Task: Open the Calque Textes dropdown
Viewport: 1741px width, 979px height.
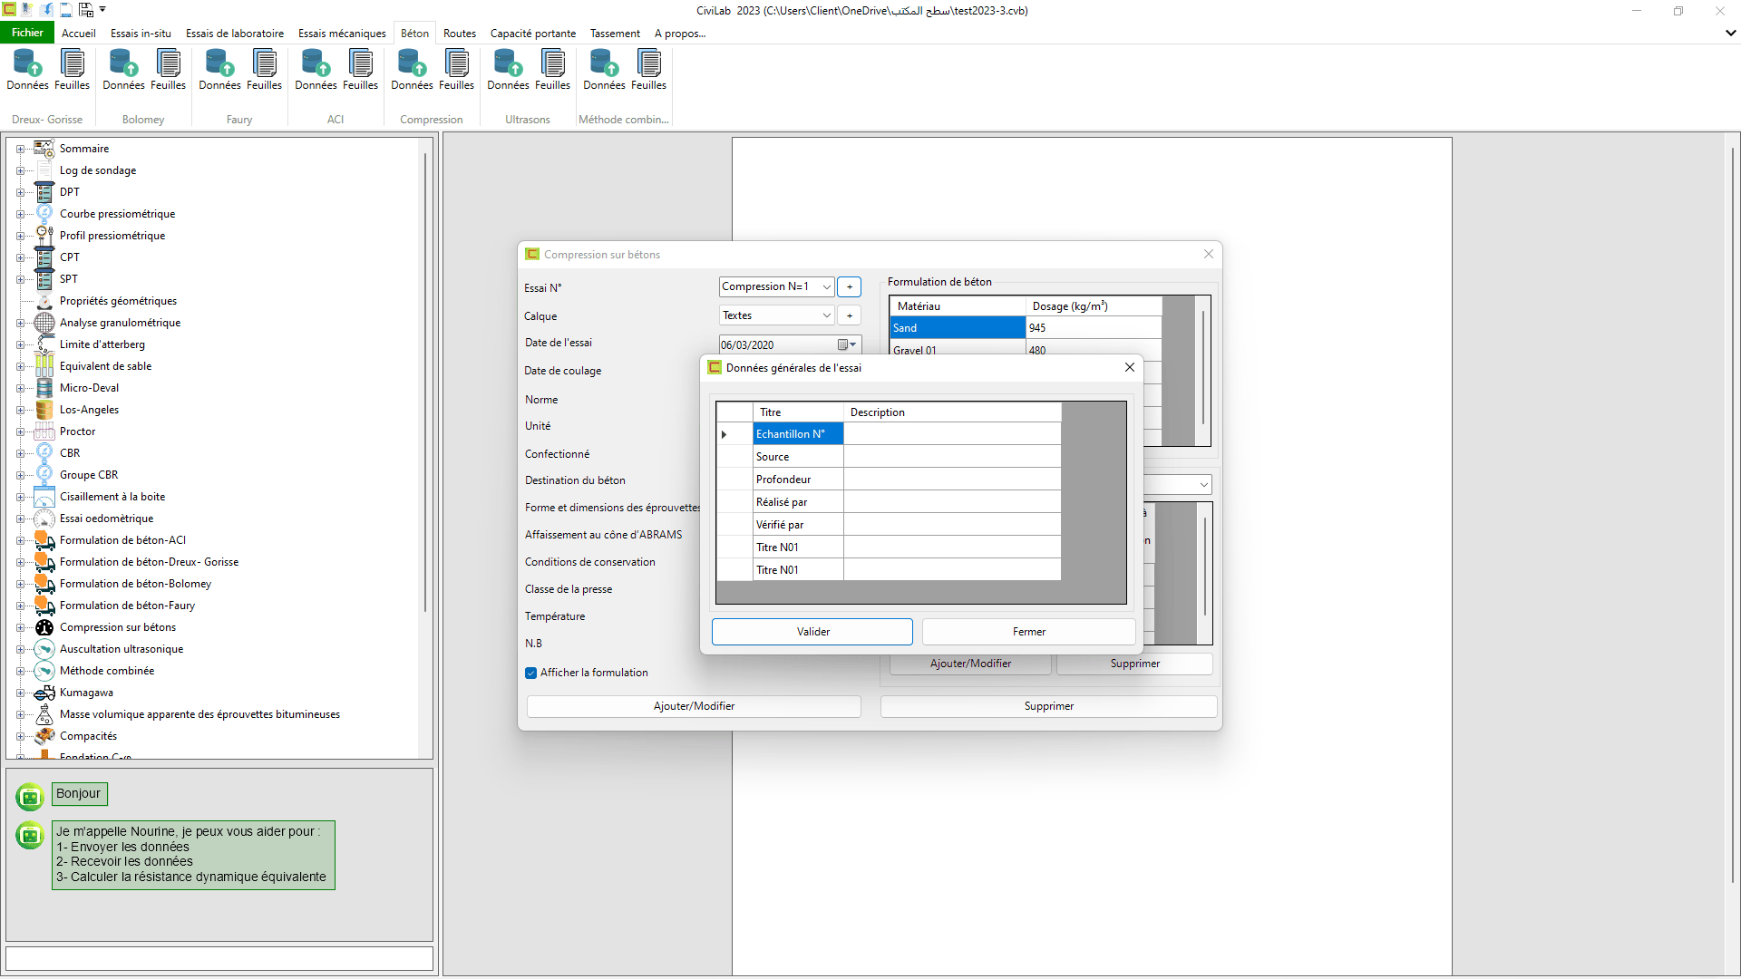Action: point(826,315)
